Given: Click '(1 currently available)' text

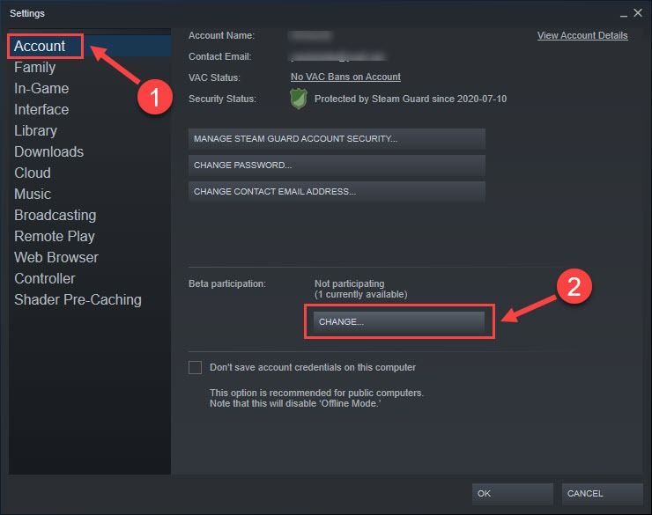Looking at the screenshot, I should pos(361,294).
